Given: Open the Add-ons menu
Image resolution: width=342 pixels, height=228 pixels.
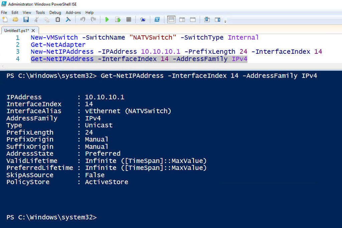Looking at the screenshot, I should click(x=73, y=12).
